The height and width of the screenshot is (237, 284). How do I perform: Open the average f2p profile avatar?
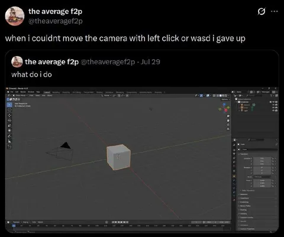[x=15, y=16]
